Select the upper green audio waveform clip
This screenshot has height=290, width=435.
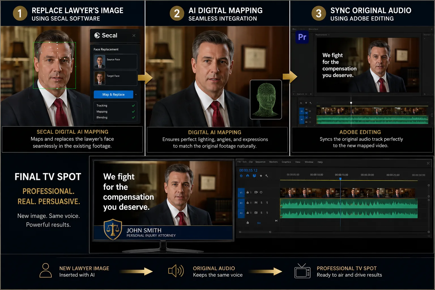(x=349, y=203)
